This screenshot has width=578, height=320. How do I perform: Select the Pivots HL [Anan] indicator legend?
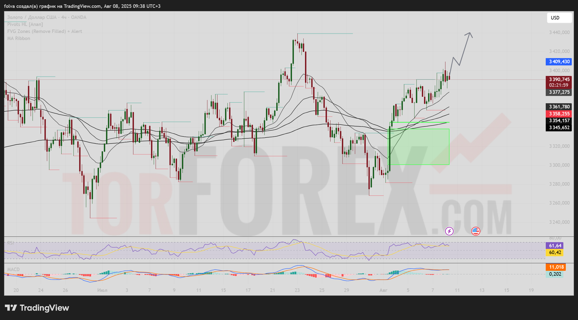25,24
